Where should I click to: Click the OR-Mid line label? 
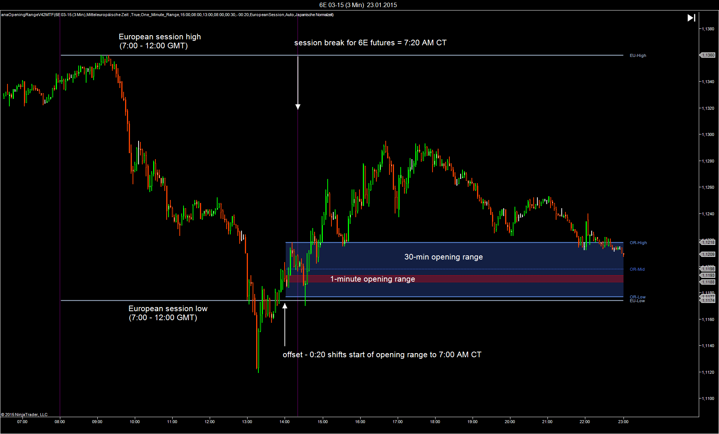coord(637,269)
